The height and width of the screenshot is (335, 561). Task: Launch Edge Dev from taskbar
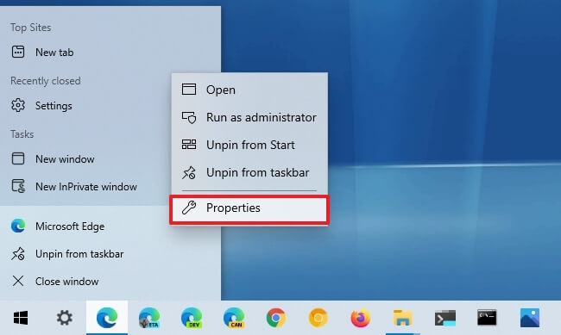(x=192, y=318)
